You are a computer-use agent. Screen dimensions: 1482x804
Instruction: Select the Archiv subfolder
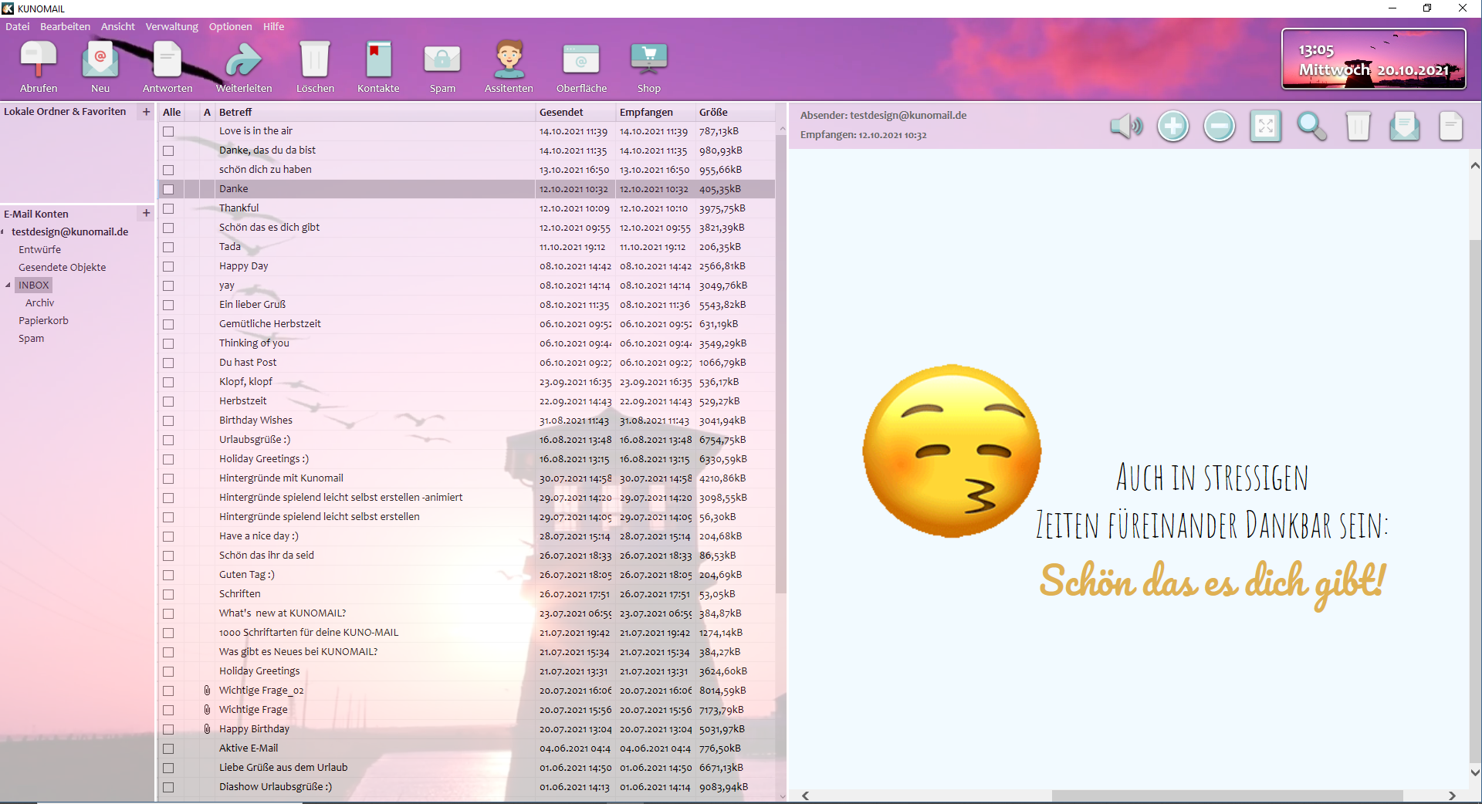tap(39, 302)
